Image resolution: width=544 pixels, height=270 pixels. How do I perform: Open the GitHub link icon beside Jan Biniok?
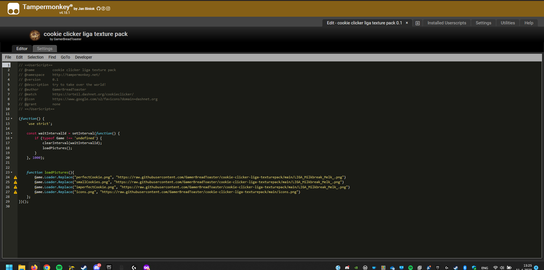click(x=98, y=8)
